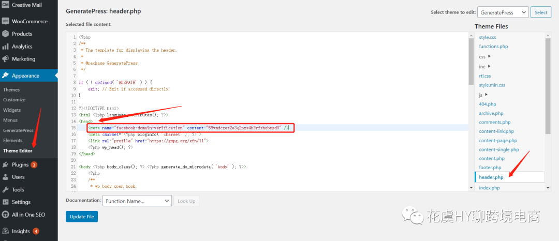The width and height of the screenshot is (559, 241).
Task: Click the body_class code line
Action: tap(163, 167)
